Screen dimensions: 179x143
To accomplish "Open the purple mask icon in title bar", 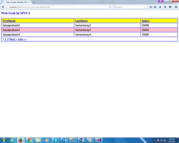I will tap(161, 1).
